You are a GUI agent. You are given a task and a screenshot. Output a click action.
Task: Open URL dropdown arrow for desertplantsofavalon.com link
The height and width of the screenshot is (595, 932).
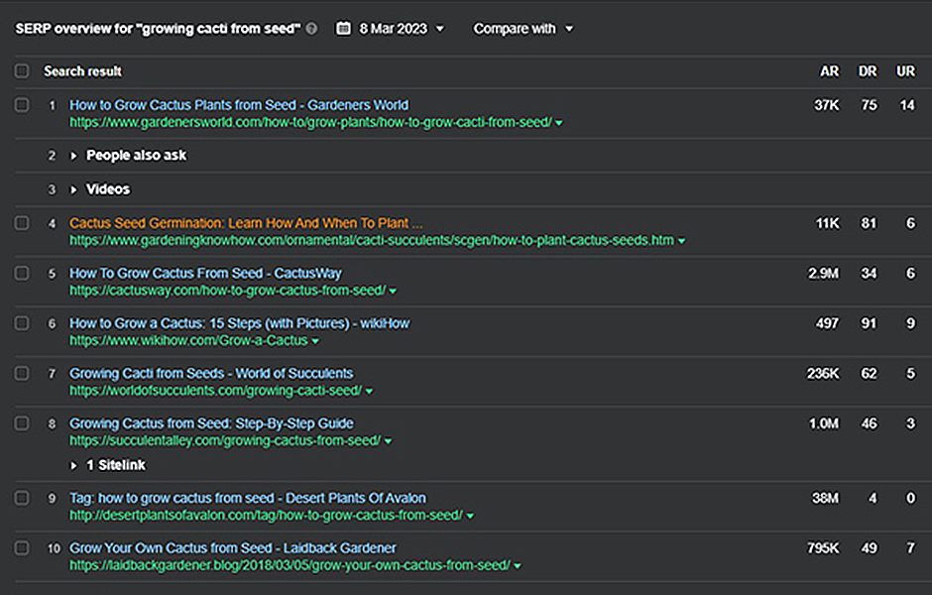click(x=470, y=516)
